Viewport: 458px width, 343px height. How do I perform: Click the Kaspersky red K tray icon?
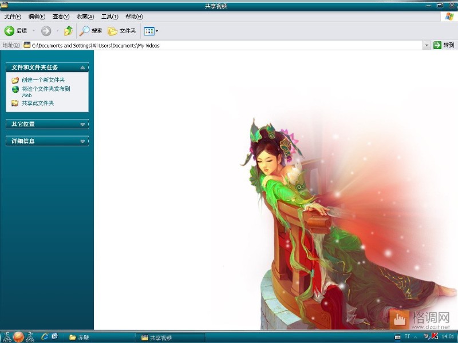[x=435, y=336]
